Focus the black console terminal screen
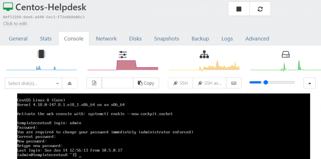The height and width of the screenshot is (159, 321). click(163, 126)
